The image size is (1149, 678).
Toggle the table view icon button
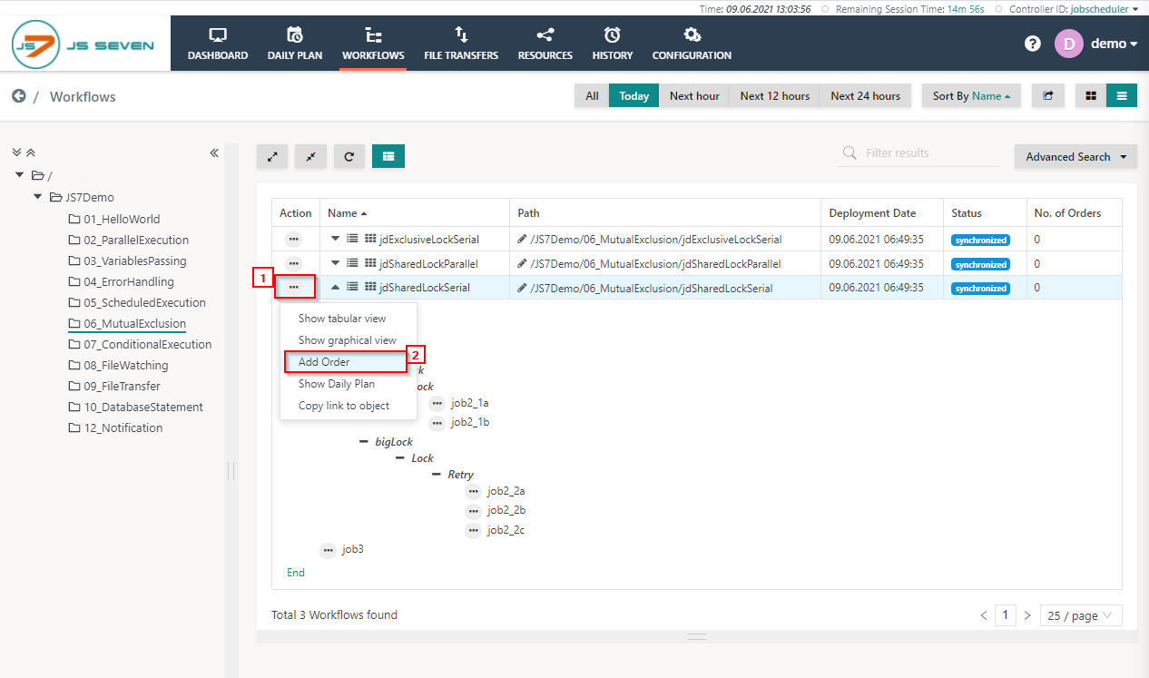388,156
